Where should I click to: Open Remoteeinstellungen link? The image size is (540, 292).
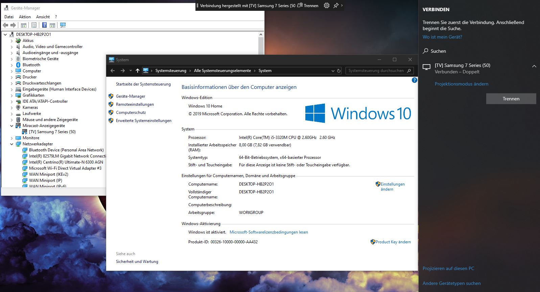tap(135, 104)
